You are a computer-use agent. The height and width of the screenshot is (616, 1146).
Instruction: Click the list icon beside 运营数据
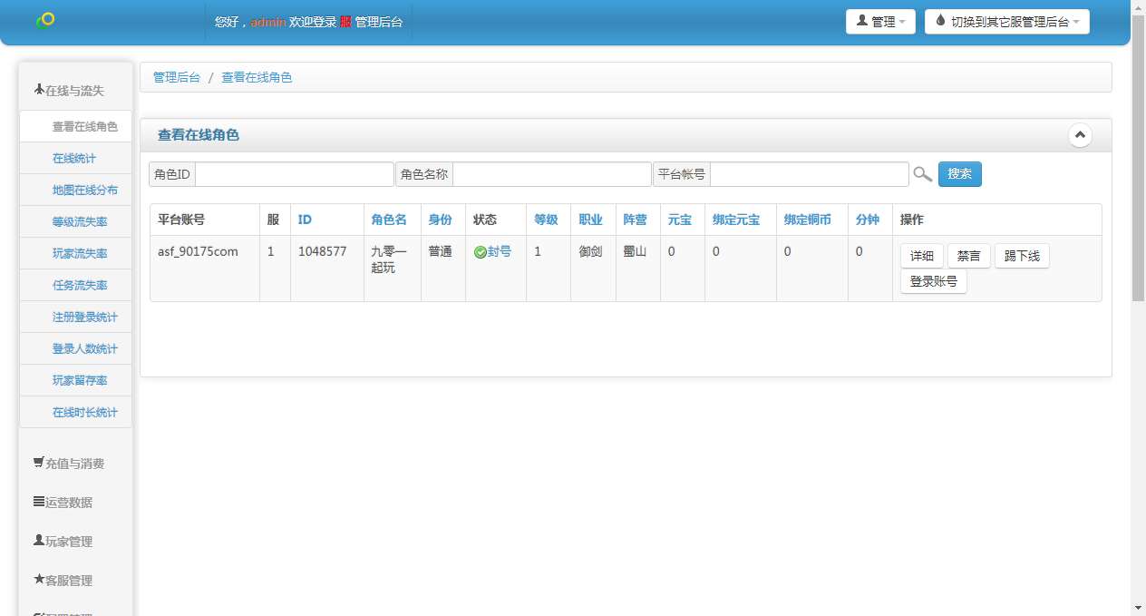37,502
